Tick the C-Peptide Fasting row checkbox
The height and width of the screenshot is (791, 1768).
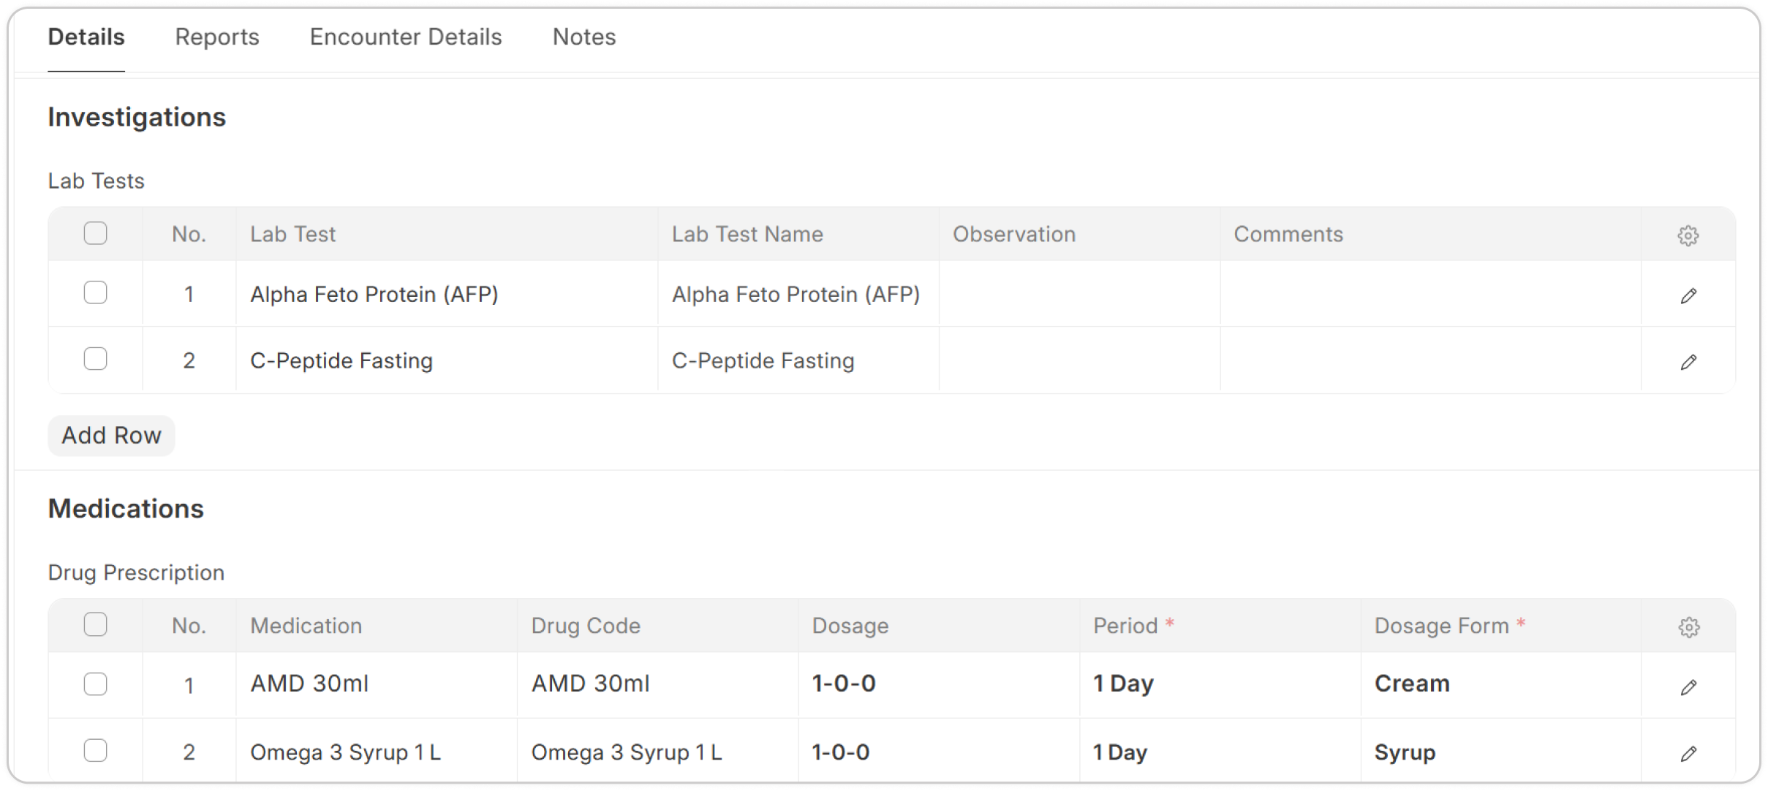95,359
